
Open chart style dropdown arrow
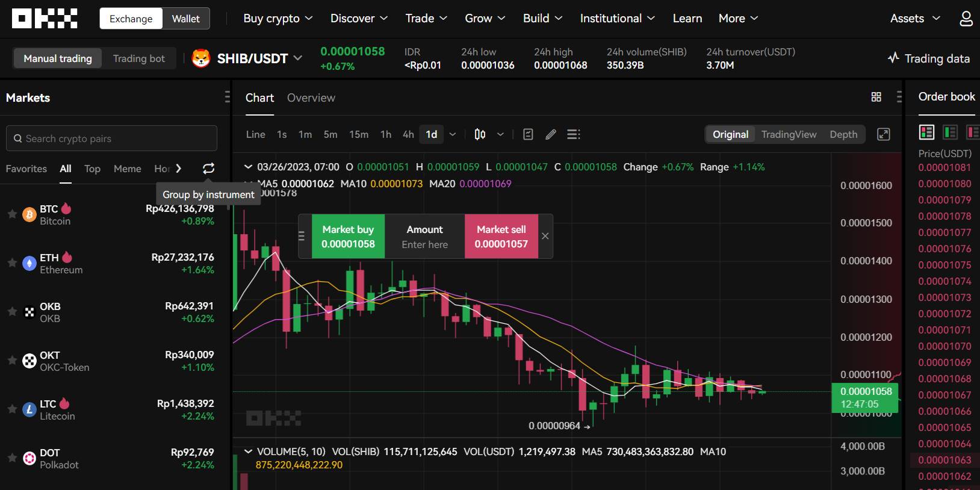click(x=500, y=134)
